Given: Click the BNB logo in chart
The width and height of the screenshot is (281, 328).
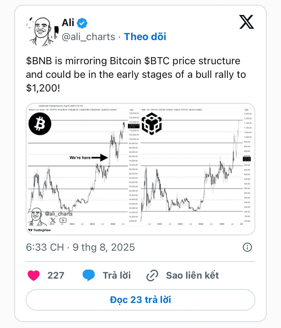Looking at the screenshot, I should click(152, 124).
